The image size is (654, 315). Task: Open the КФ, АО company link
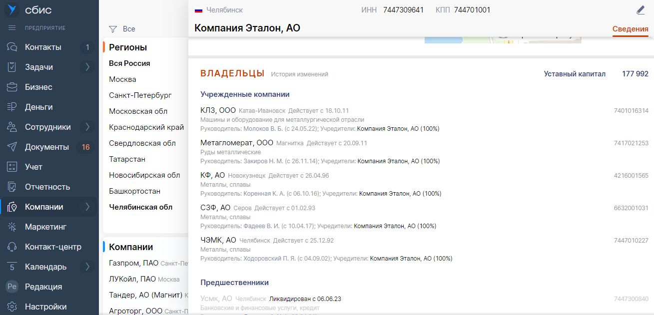(x=213, y=175)
